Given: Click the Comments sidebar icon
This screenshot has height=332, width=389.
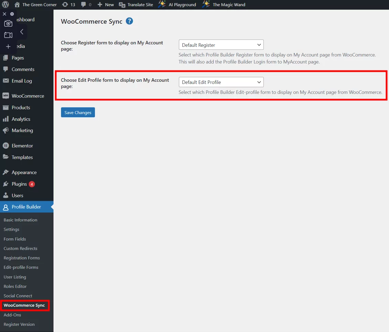Looking at the screenshot, I should 6,69.
